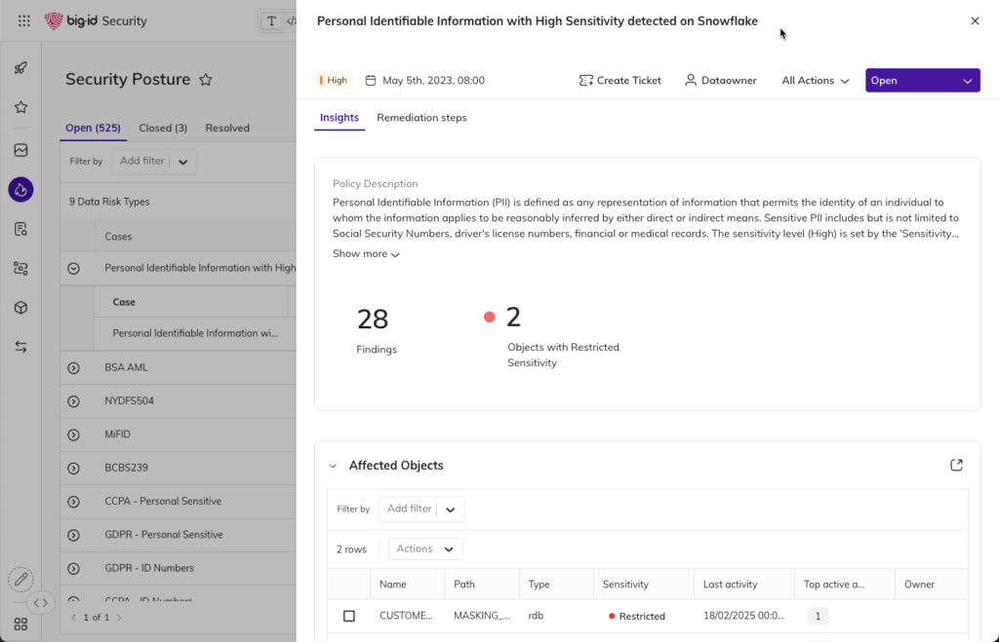Select the Remediation steps tab
Screen dimensions: 999x642
tap(421, 118)
